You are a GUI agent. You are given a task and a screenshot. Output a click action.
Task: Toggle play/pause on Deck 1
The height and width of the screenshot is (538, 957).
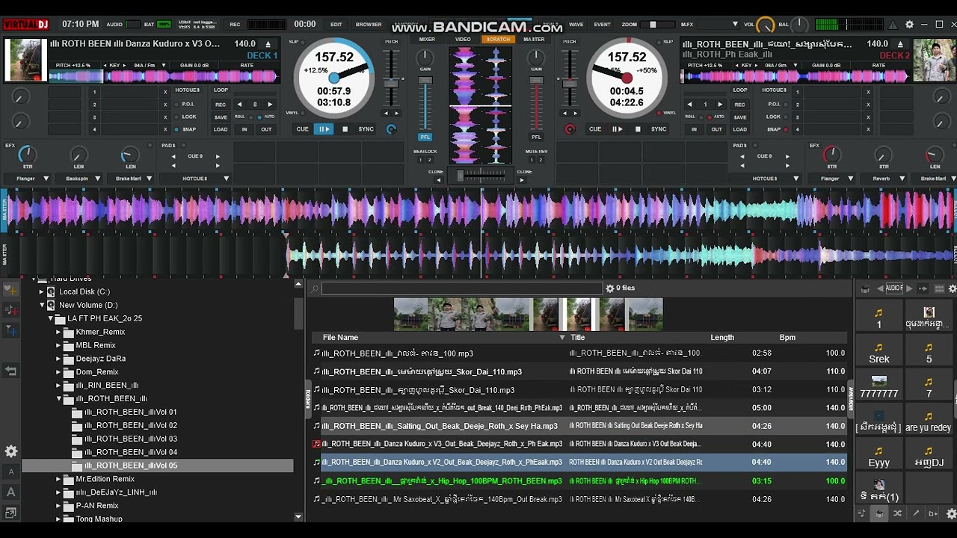click(324, 129)
